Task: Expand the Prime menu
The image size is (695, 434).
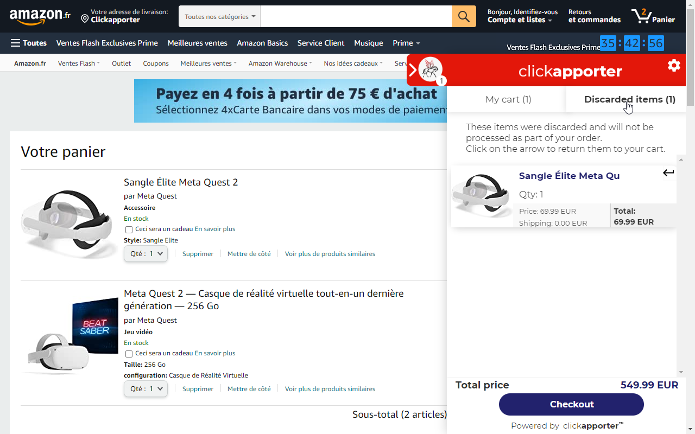Action: pos(406,43)
